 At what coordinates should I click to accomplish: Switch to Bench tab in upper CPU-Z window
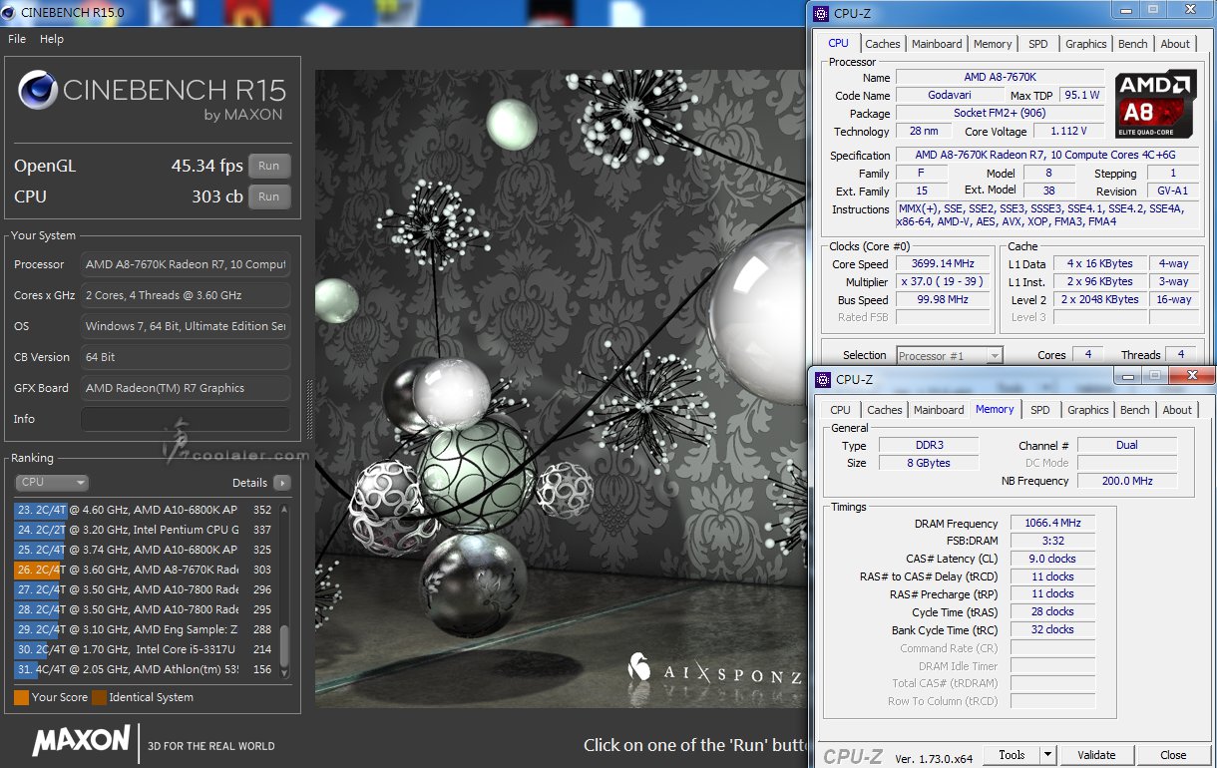(x=1133, y=44)
